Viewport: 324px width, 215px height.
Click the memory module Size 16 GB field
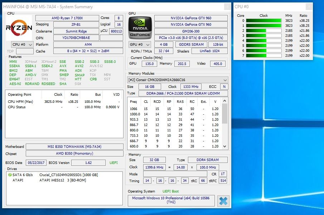[x=150, y=86]
